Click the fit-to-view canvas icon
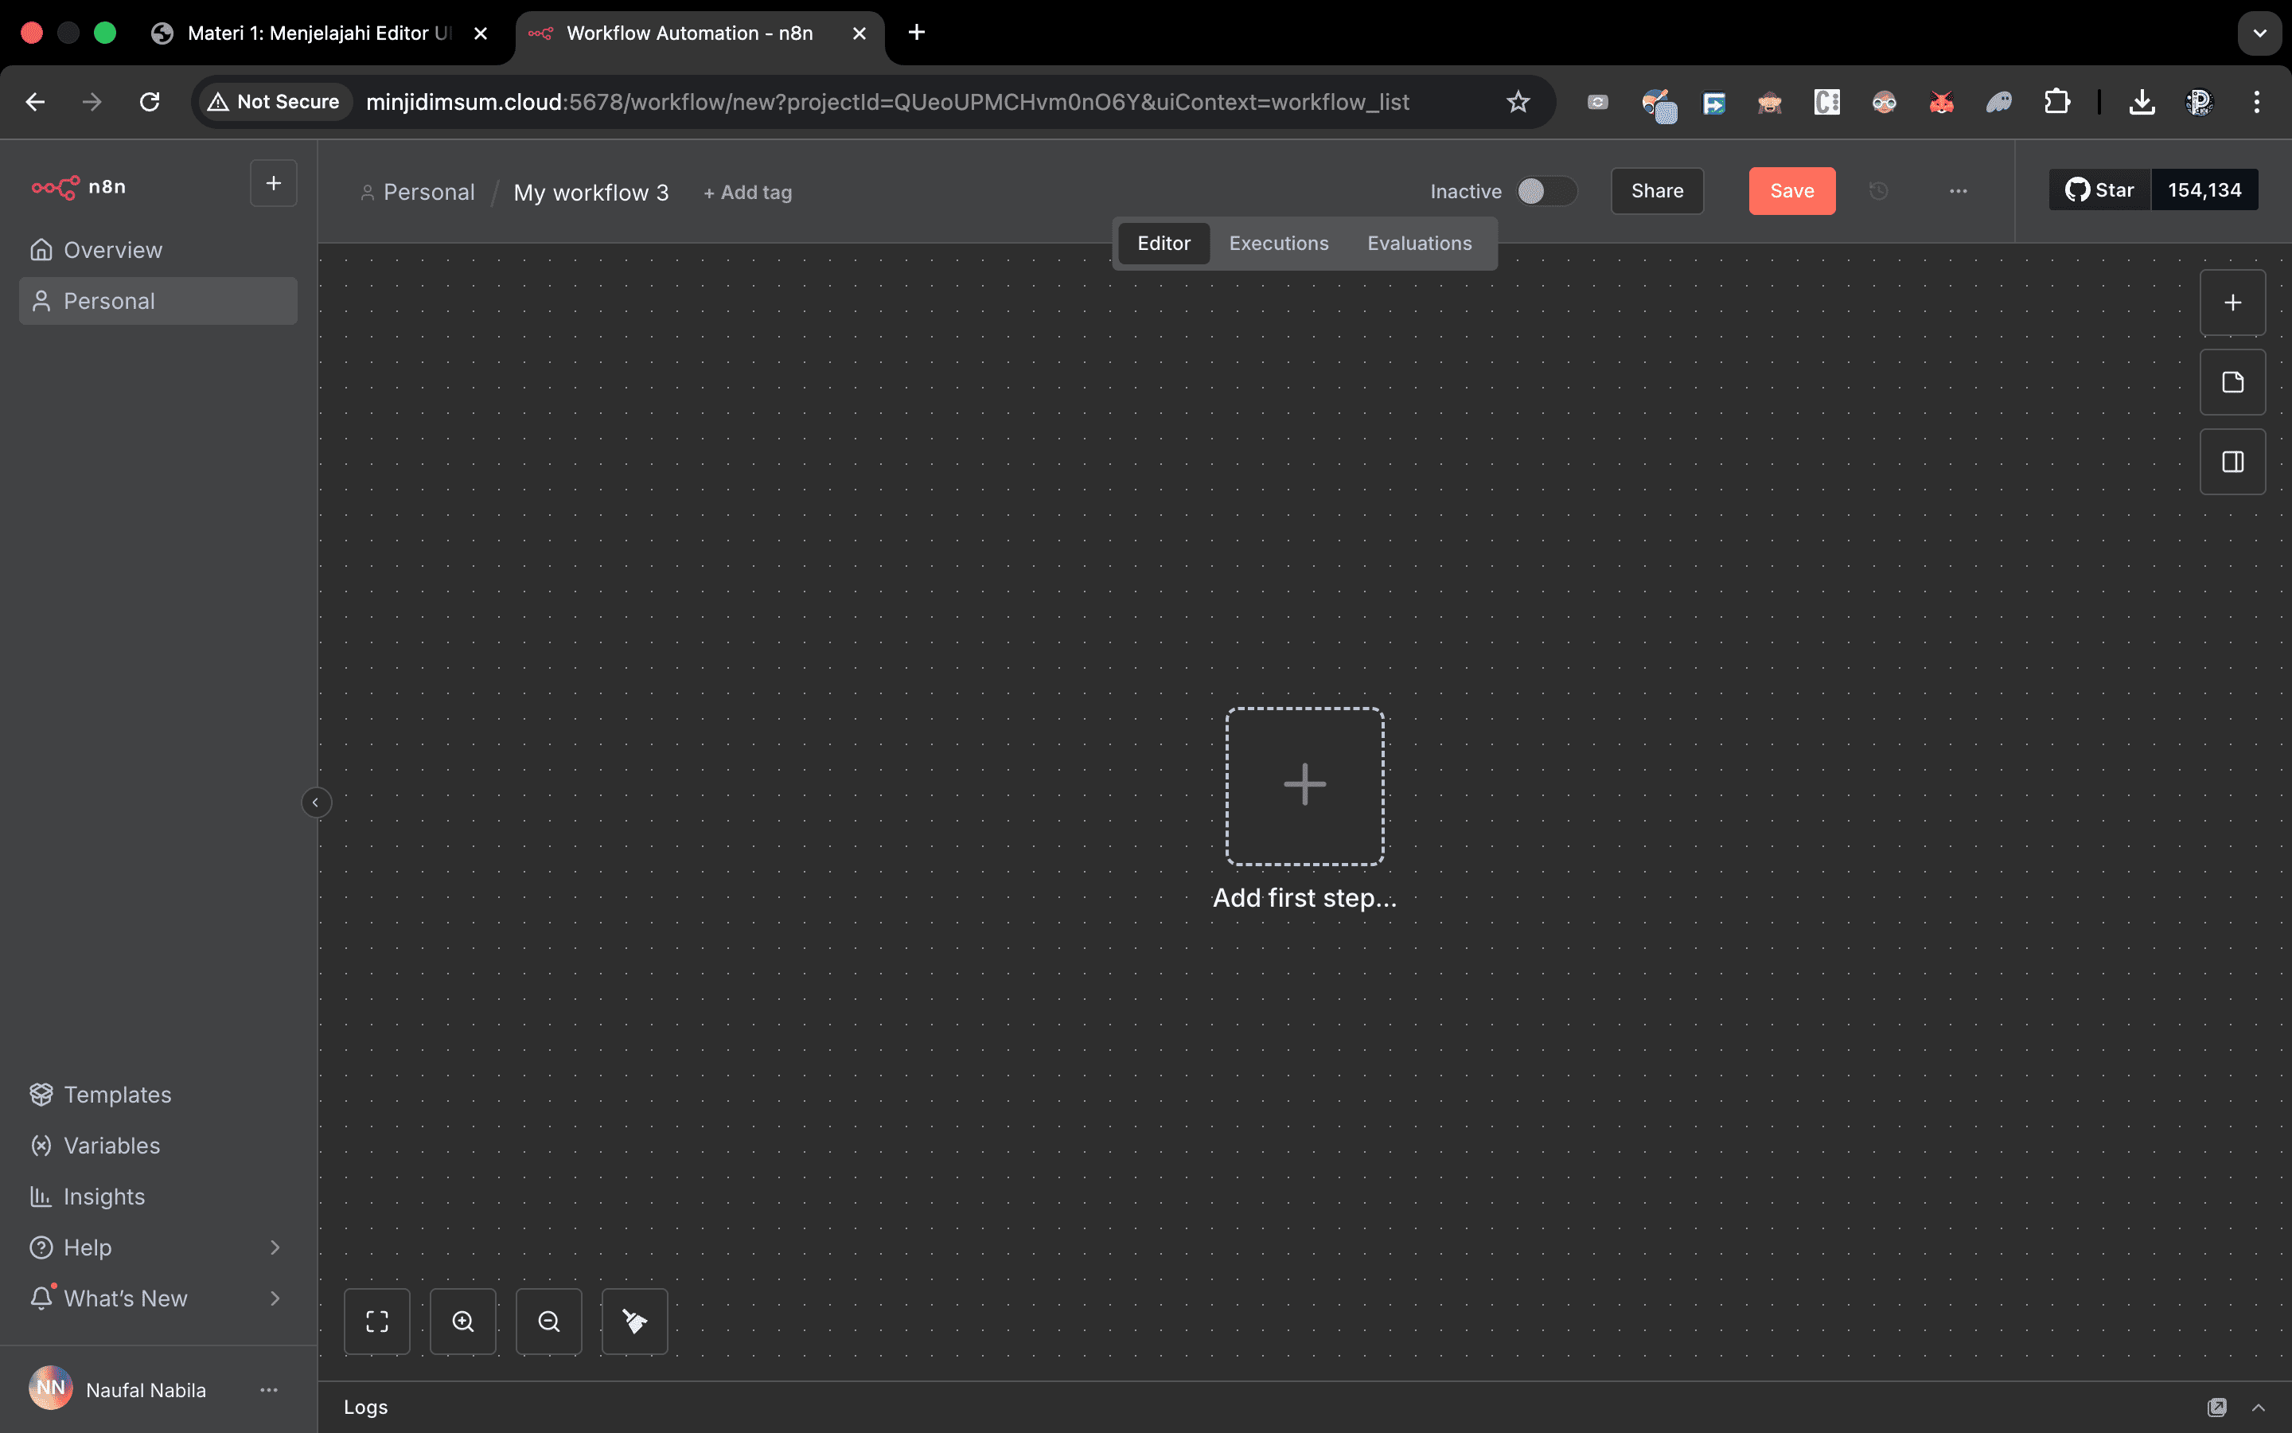This screenshot has width=2292, height=1433. pos(377,1322)
